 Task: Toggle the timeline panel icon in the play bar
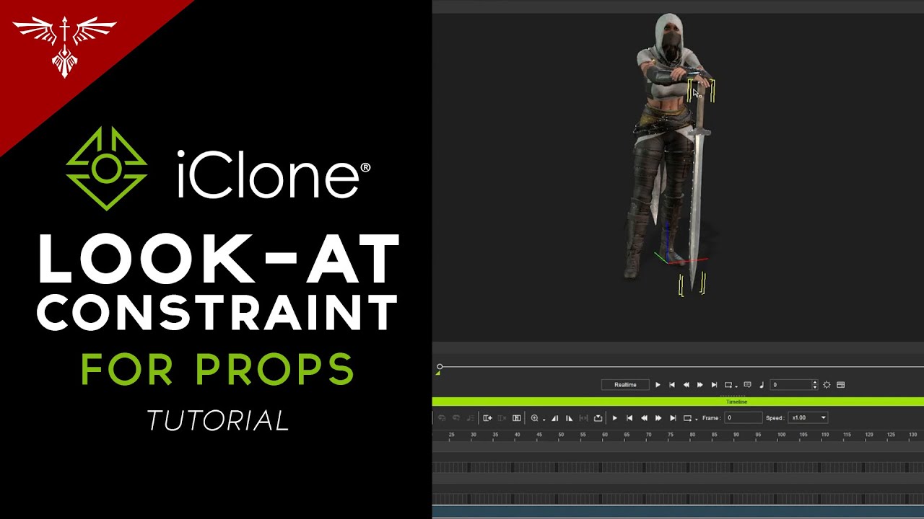[x=840, y=385]
